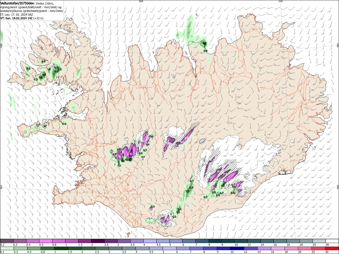Click lower-row green swatch between 0.5 and 0.8
339x254 pixels.
tap(34, 248)
